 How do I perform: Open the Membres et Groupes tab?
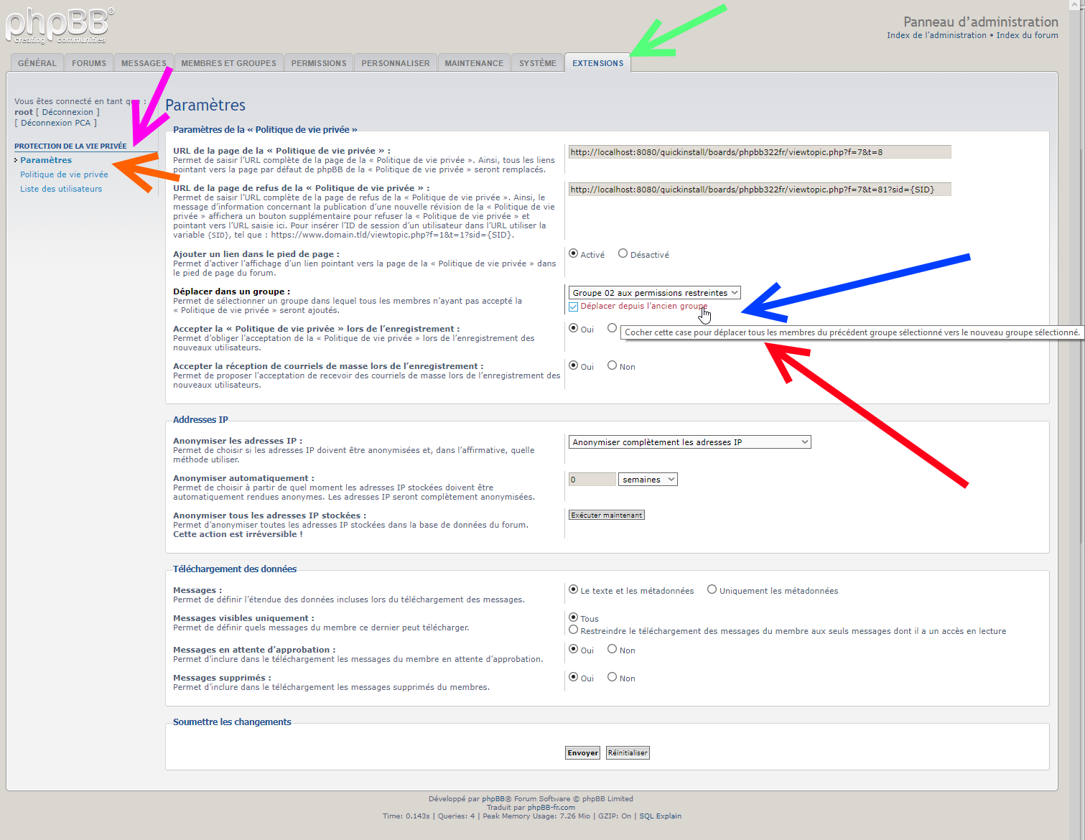click(x=228, y=63)
